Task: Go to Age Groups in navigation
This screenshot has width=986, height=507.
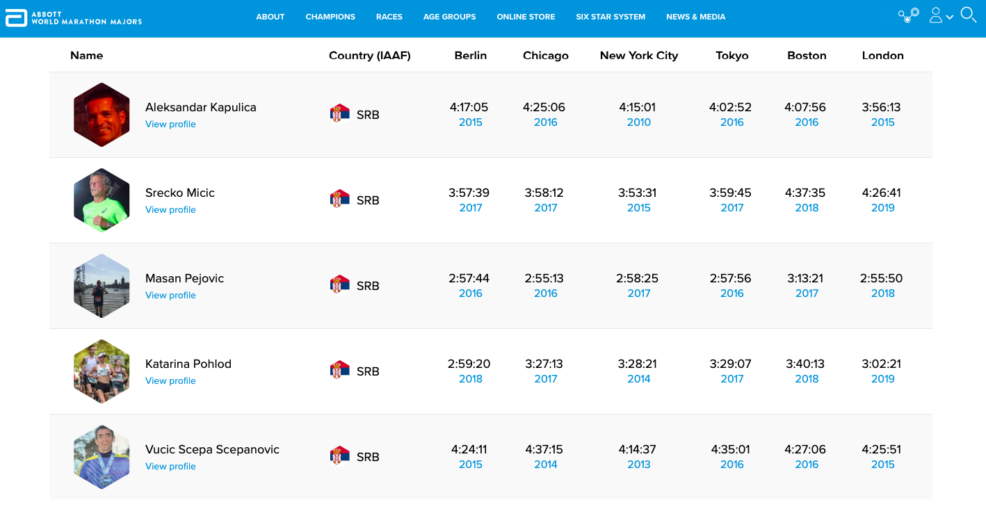Action: [449, 17]
